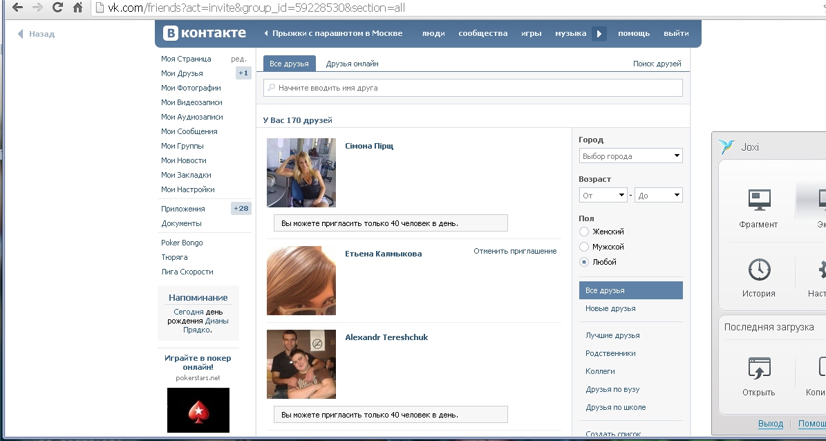The image size is (826, 441).
Task: Open Моя Страница in sidebar
Action: click(x=186, y=59)
